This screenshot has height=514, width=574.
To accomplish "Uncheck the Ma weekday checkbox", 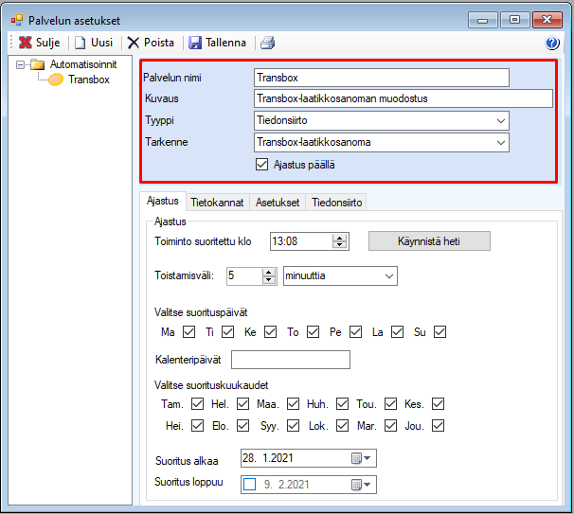I will tap(188, 332).
